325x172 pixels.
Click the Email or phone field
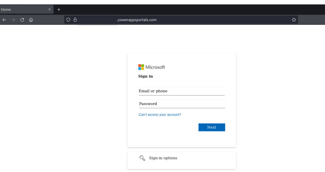[x=182, y=91]
